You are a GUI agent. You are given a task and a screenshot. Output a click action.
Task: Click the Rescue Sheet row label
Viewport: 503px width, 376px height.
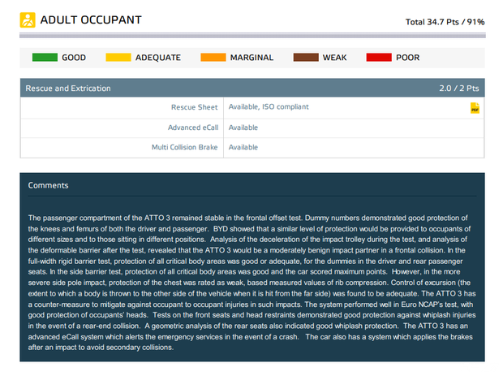point(195,107)
